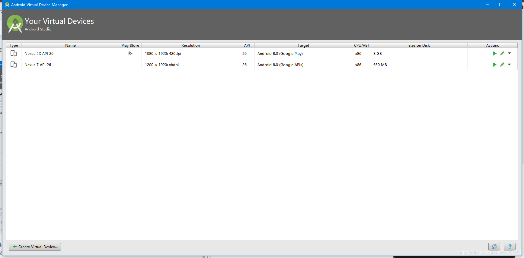Launch the Nexus 7 API 26 emulator

[494, 64]
